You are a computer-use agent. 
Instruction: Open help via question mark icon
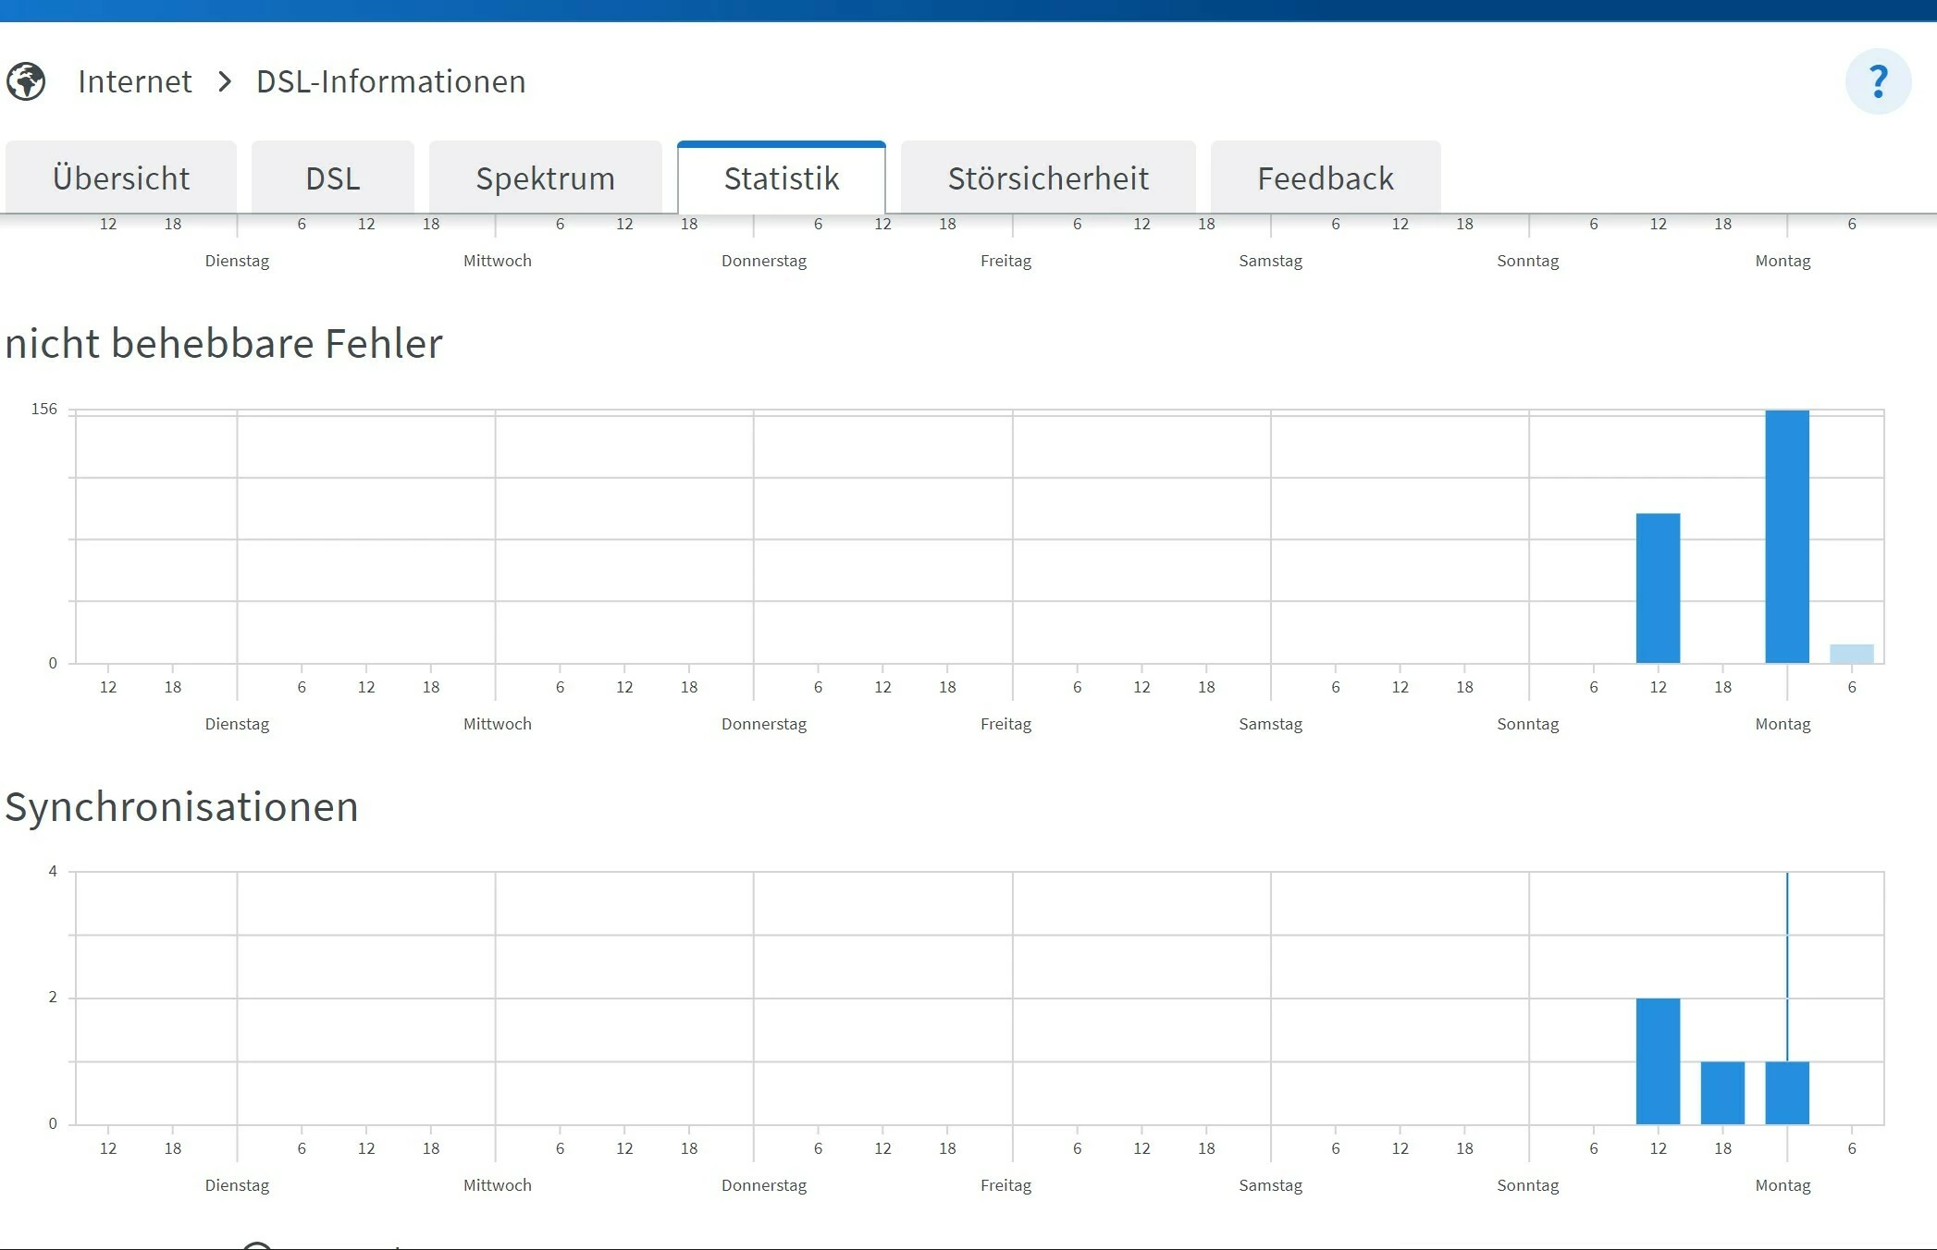click(x=1878, y=81)
